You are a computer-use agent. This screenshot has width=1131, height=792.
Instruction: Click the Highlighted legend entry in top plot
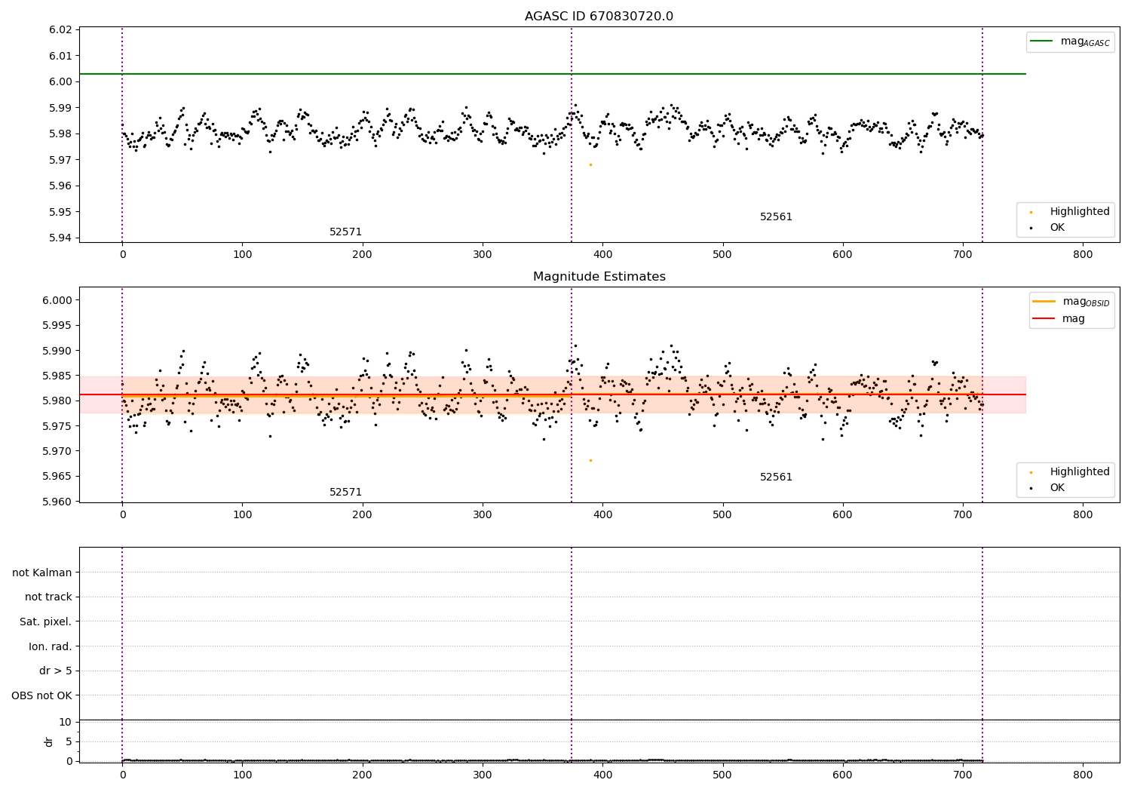pos(1070,212)
